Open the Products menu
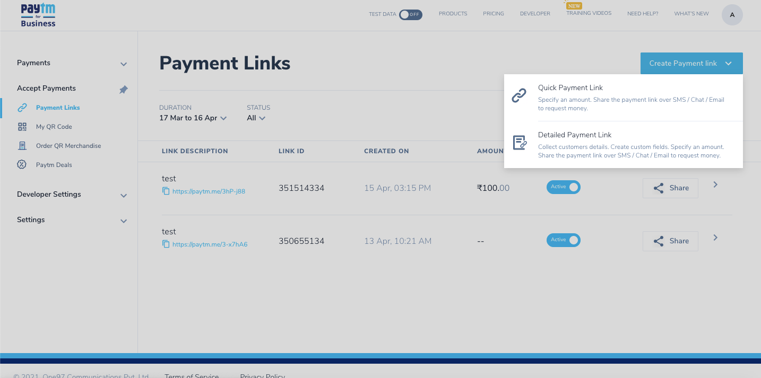The image size is (761, 378). (x=453, y=13)
